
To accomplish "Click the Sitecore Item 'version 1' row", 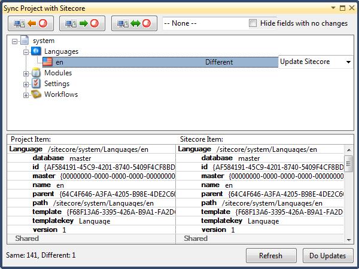I will 260,230.
